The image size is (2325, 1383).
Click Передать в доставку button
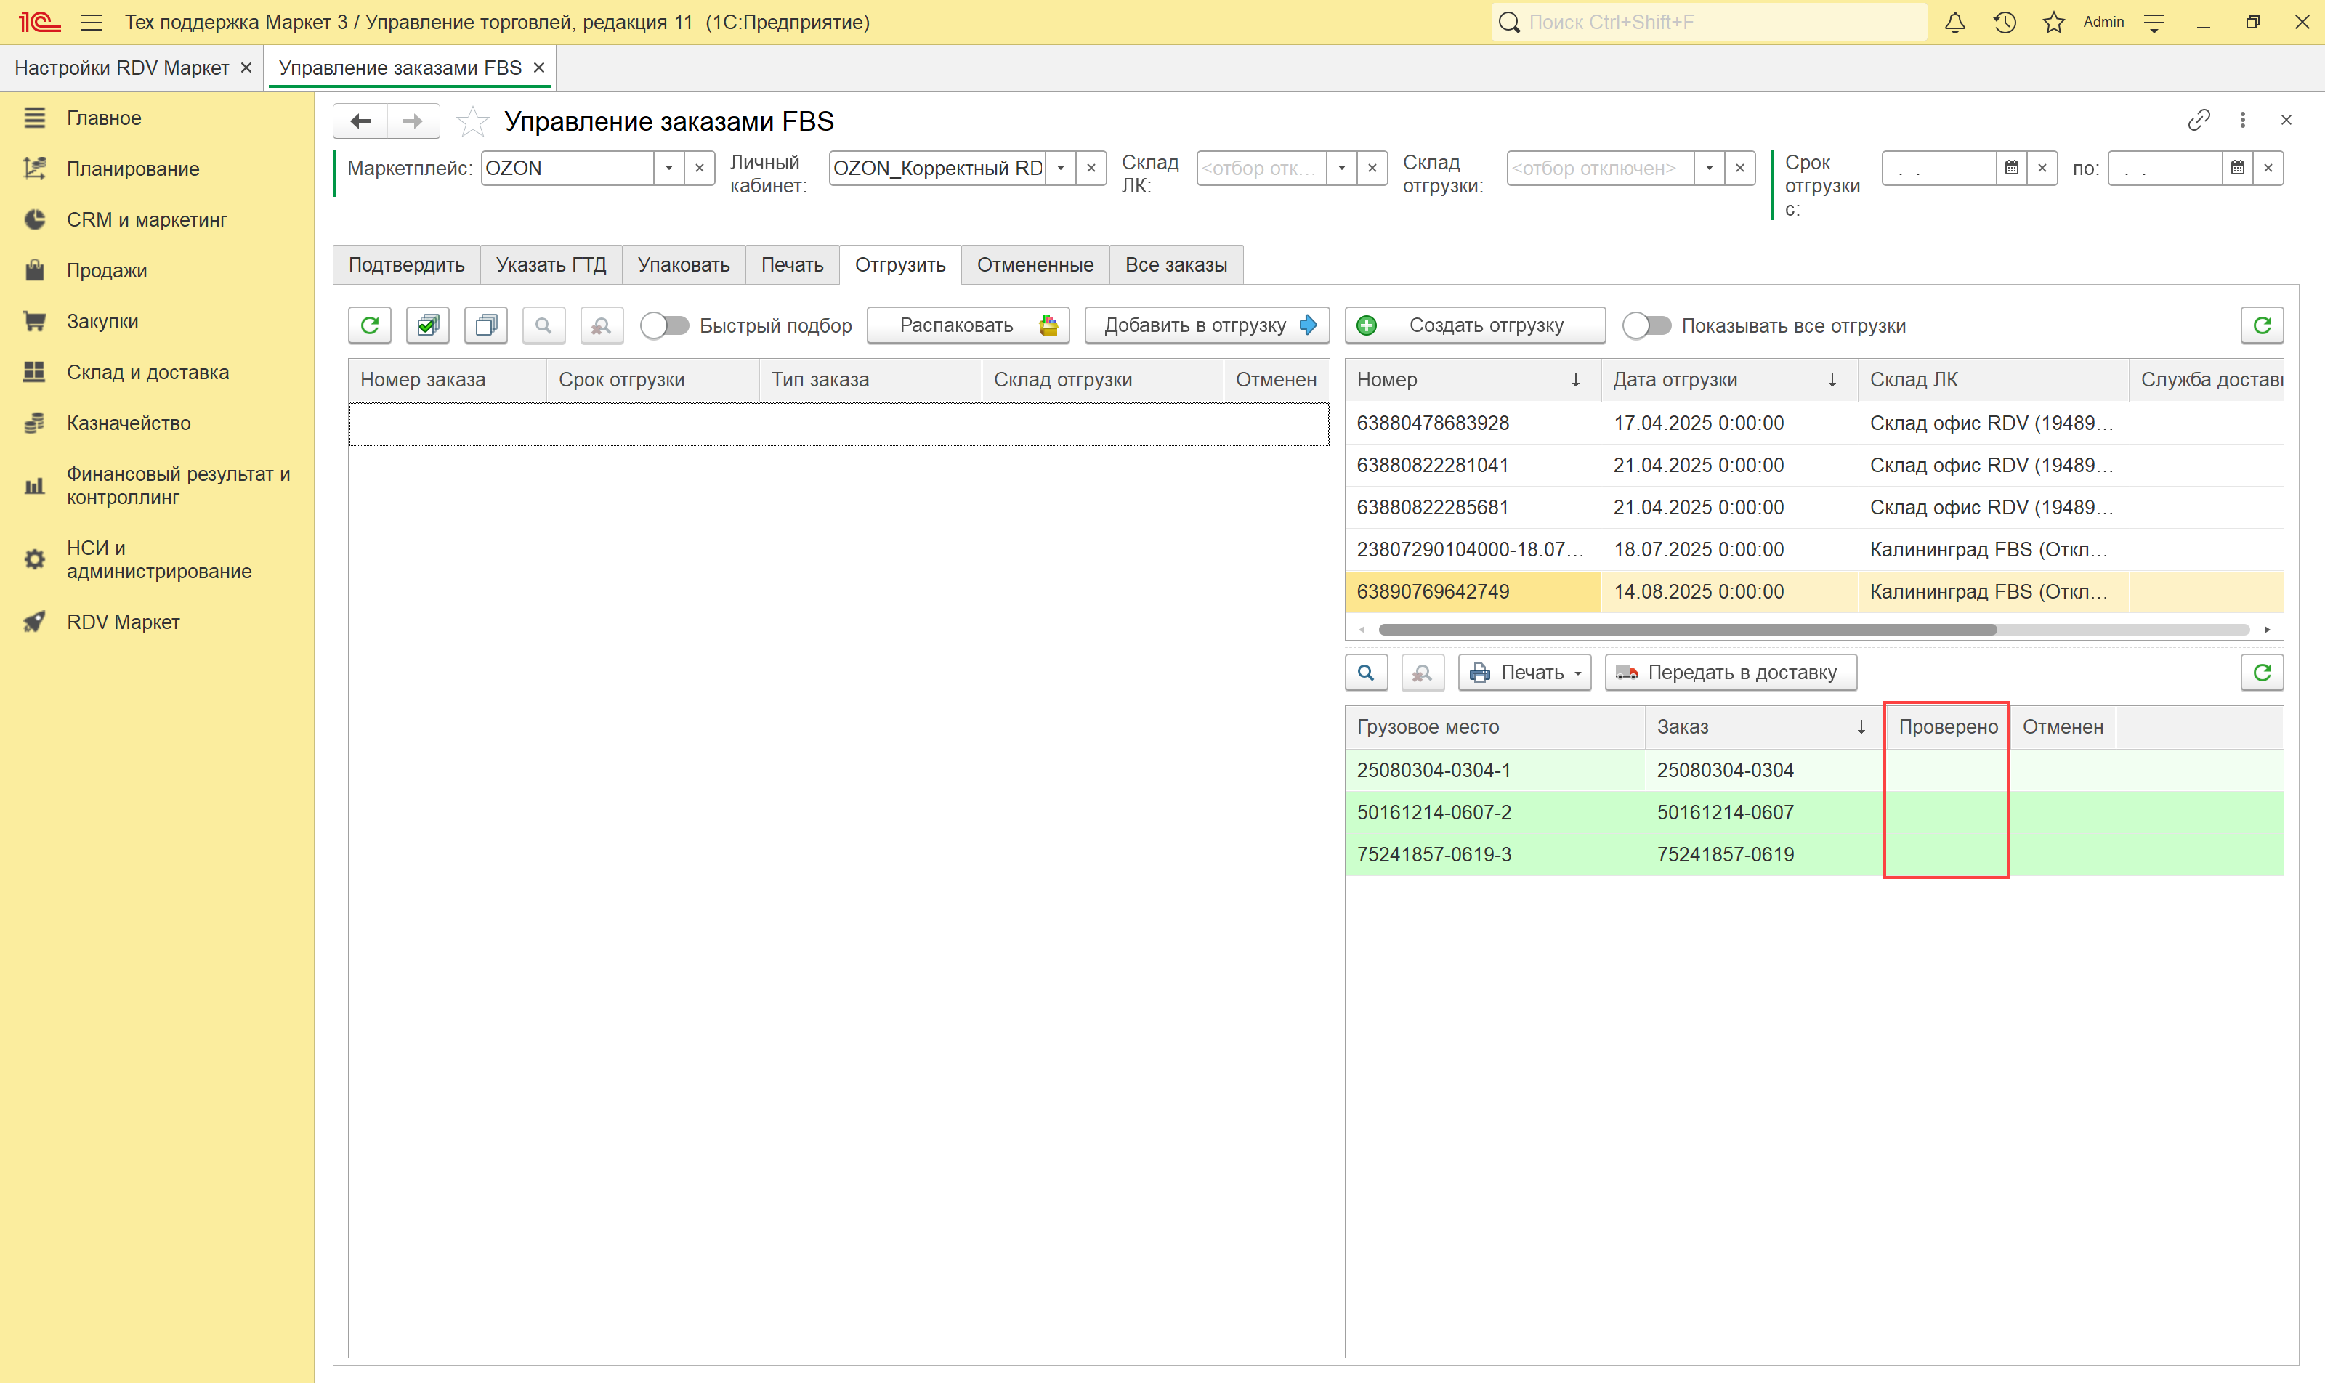coord(1730,673)
